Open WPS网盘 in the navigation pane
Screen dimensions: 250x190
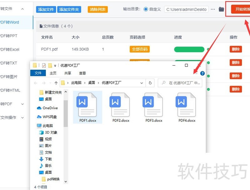coord(47,117)
